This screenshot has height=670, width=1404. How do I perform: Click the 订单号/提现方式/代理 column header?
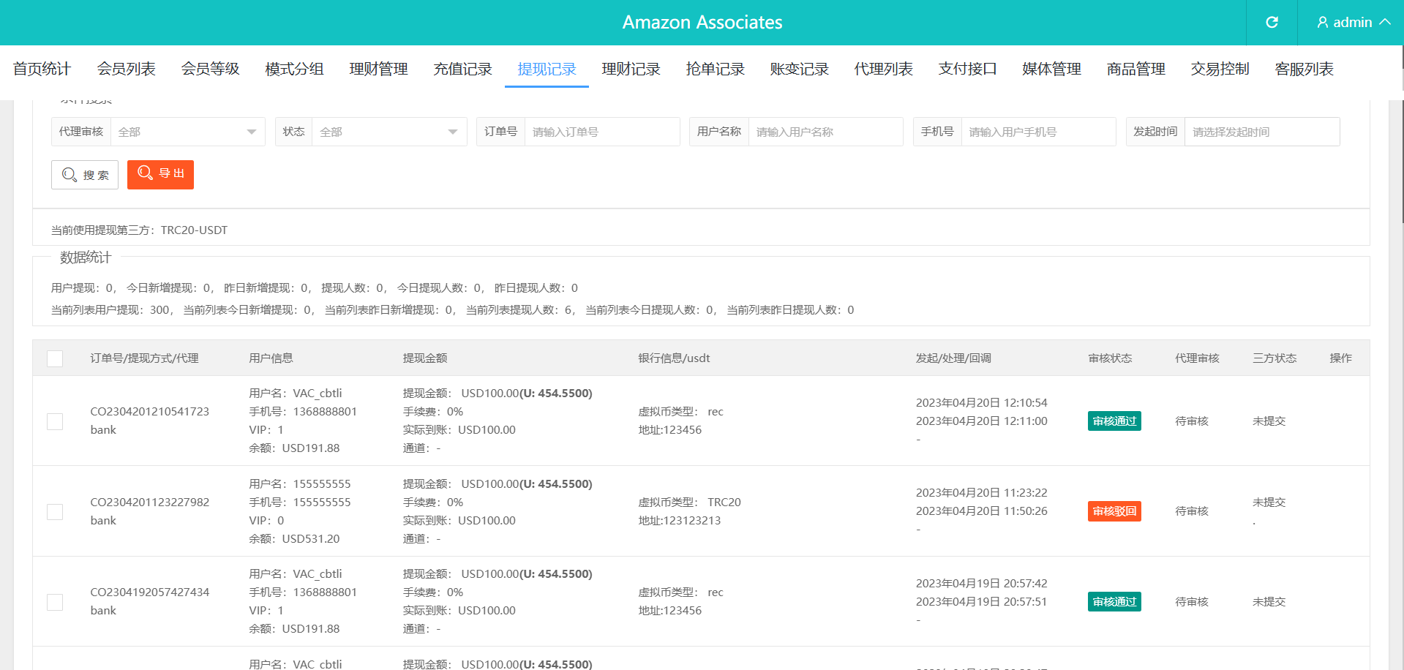tap(144, 358)
